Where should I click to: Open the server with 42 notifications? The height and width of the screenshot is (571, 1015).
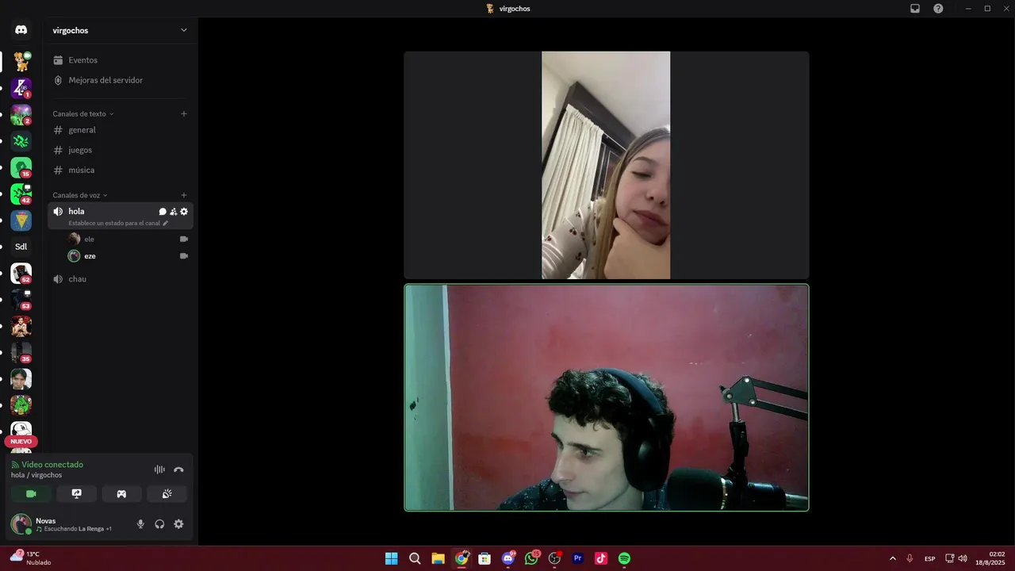pos(21,194)
